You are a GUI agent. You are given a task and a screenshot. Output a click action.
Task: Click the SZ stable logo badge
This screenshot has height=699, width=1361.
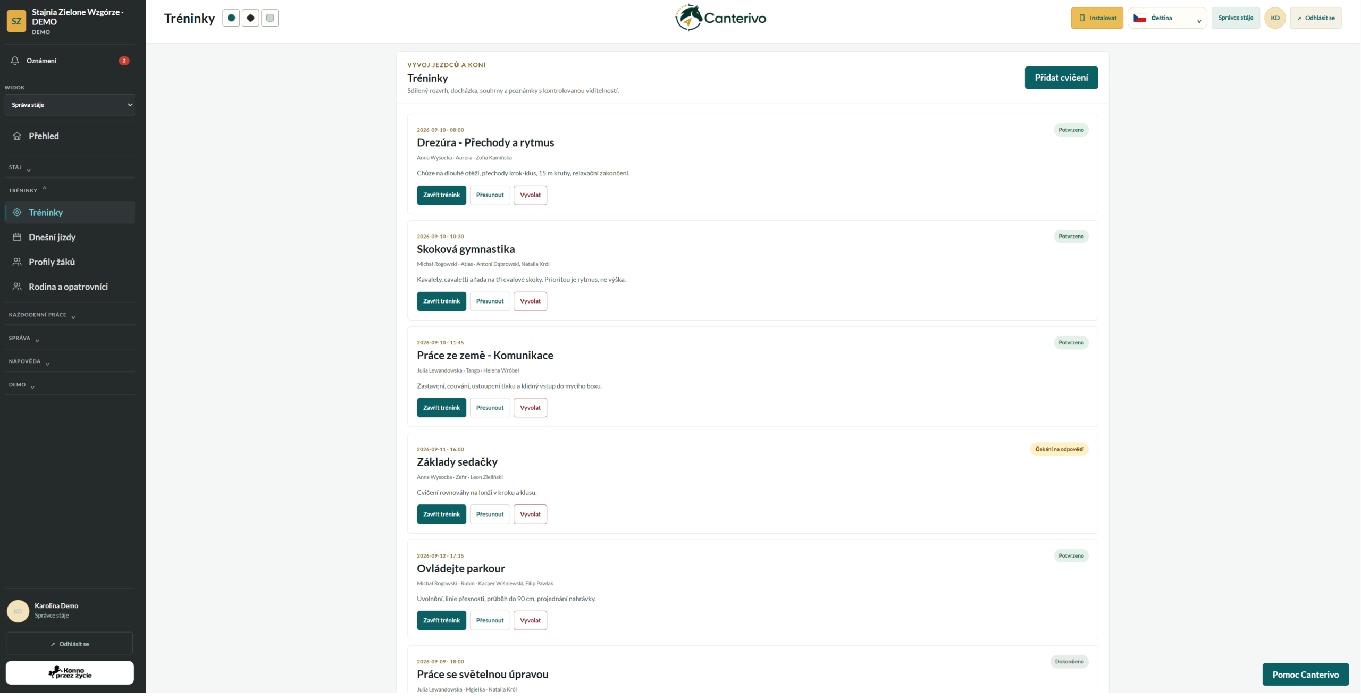pos(16,21)
